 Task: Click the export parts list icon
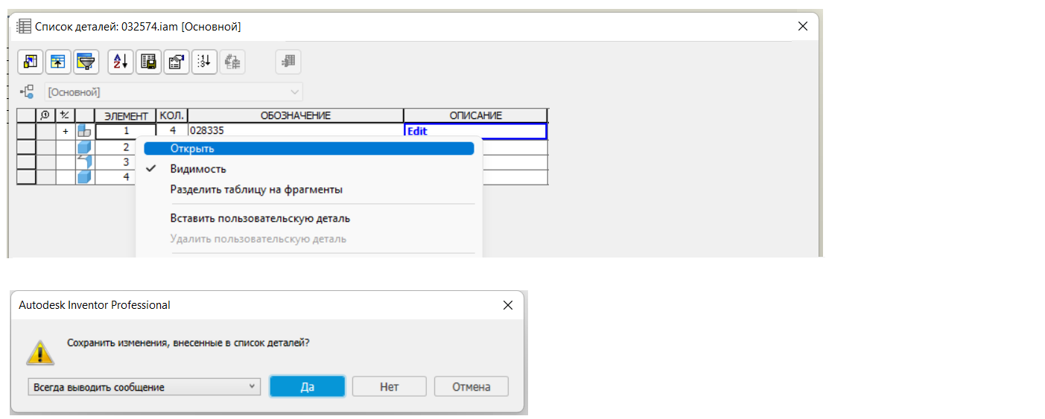coord(148,62)
